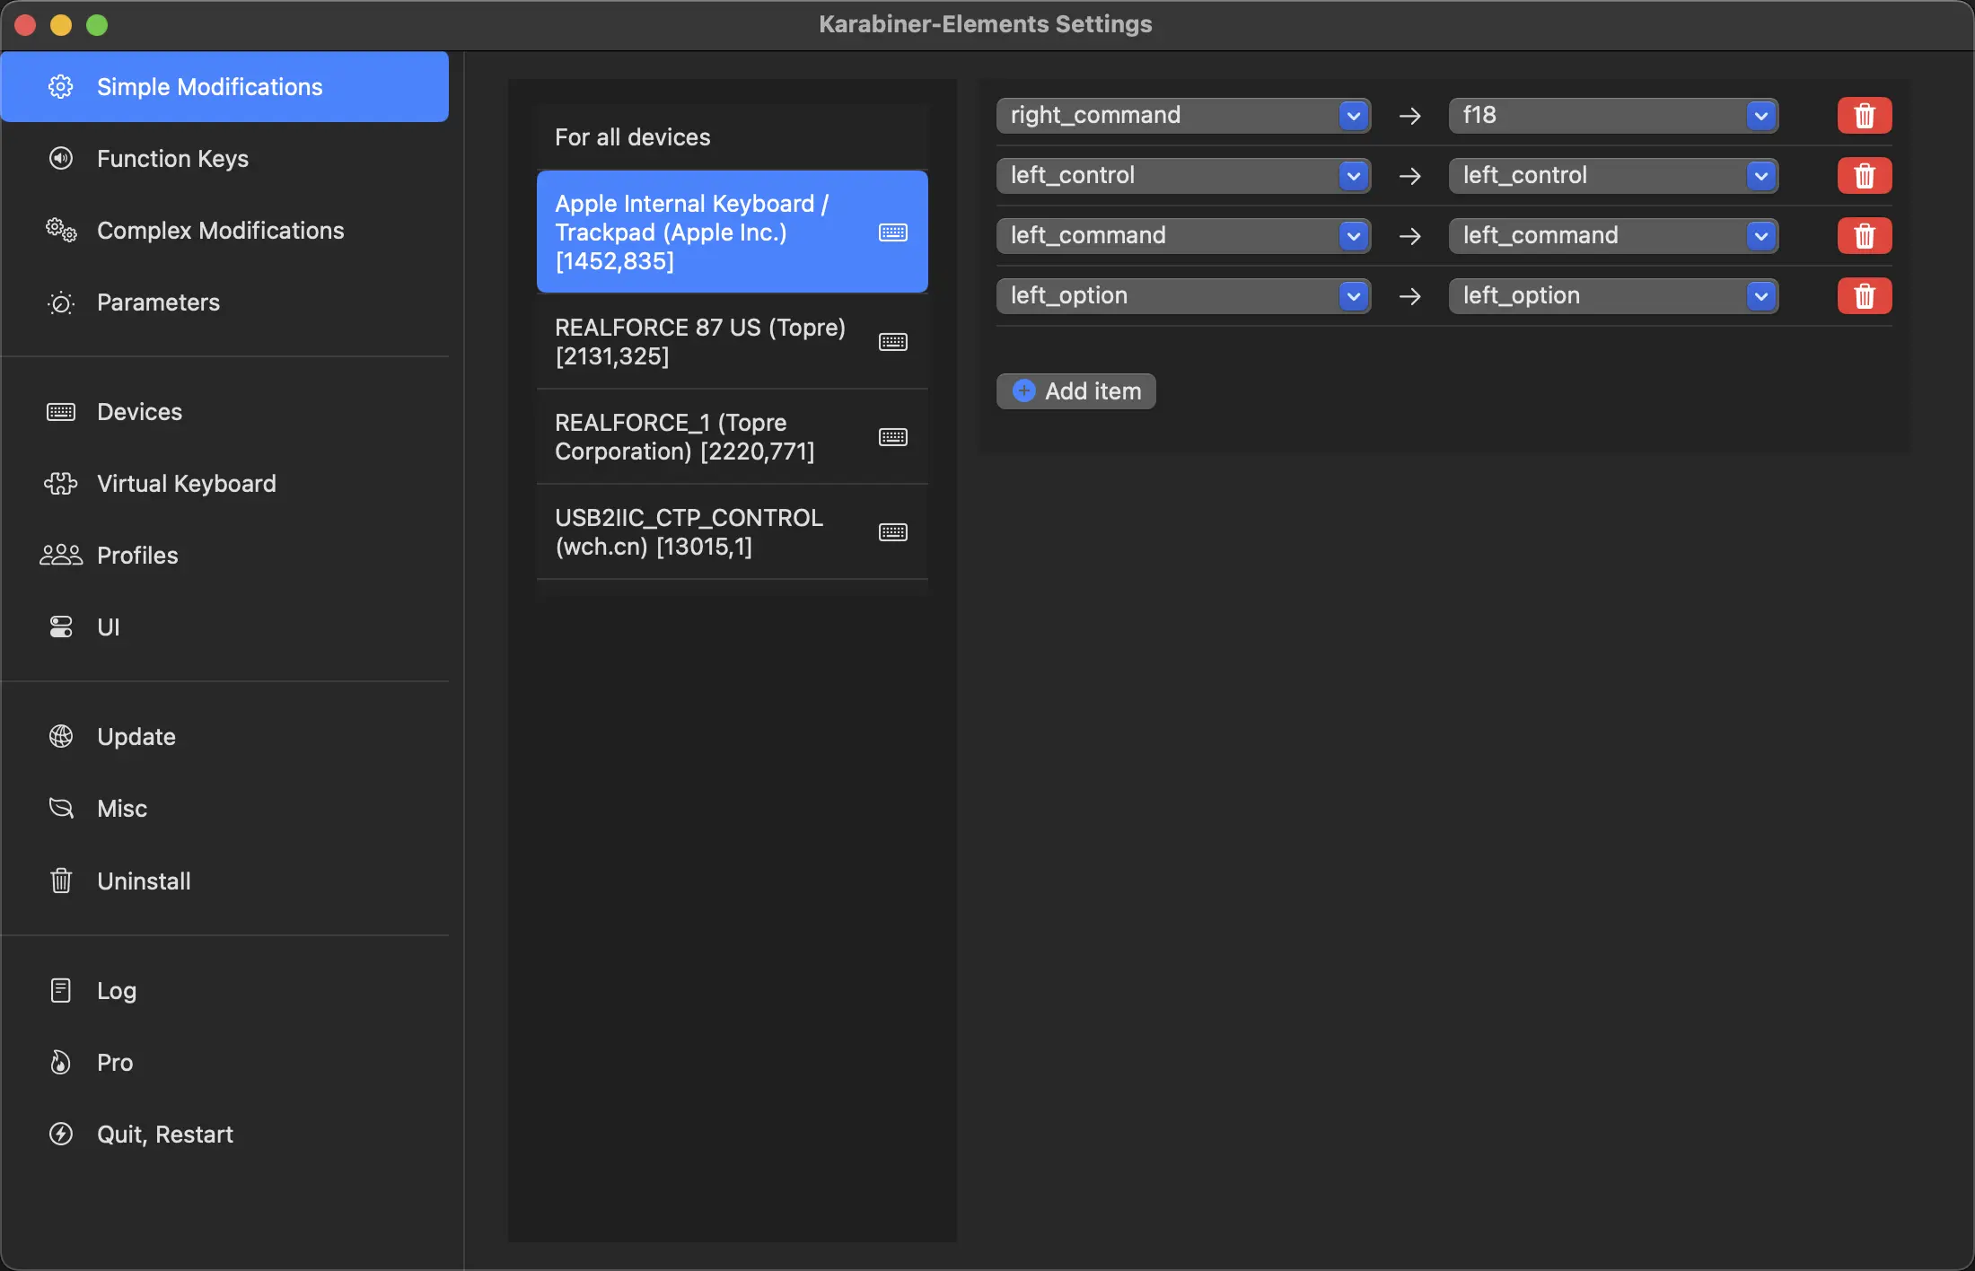The width and height of the screenshot is (1975, 1271).
Task: Open the Profiles page
Action: click(224, 556)
